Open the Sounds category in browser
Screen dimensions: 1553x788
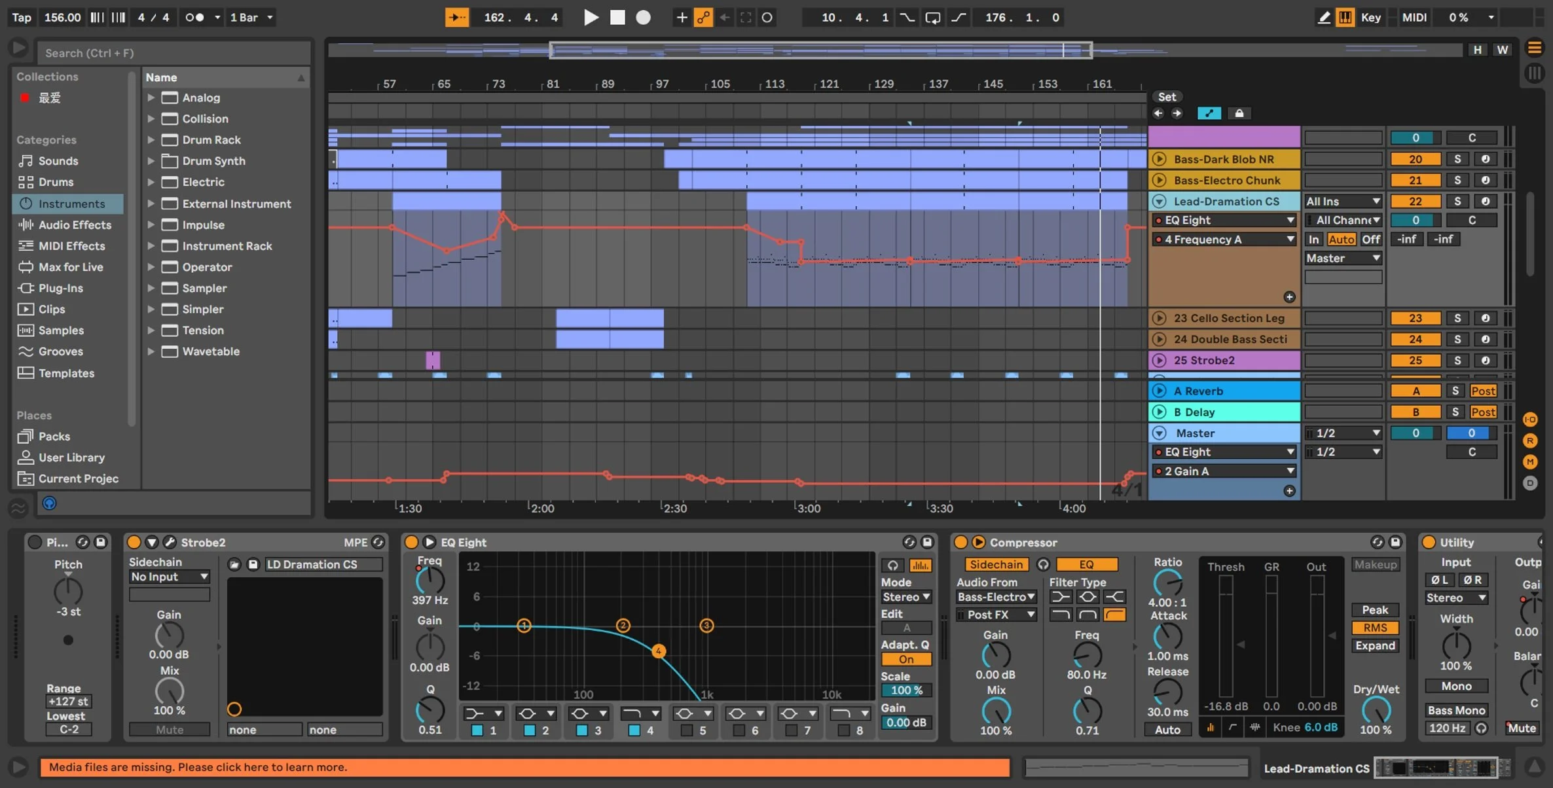[58, 161]
